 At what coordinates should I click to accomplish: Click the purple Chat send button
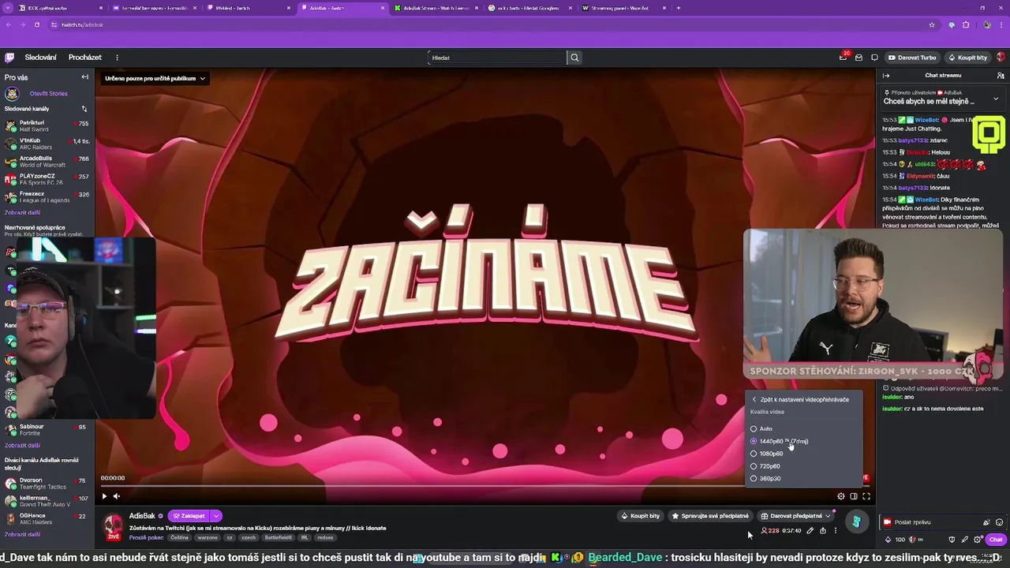tap(996, 540)
